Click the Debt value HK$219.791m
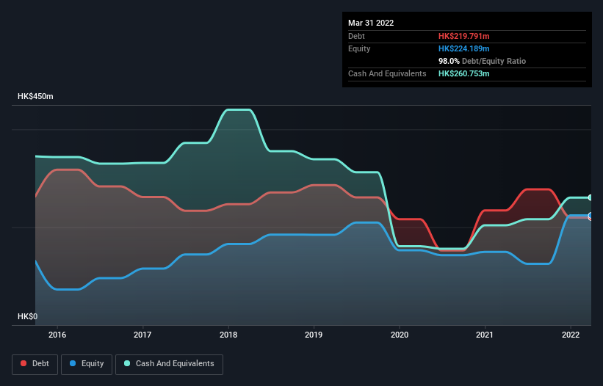This screenshot has width=603, height=386. 463,36
